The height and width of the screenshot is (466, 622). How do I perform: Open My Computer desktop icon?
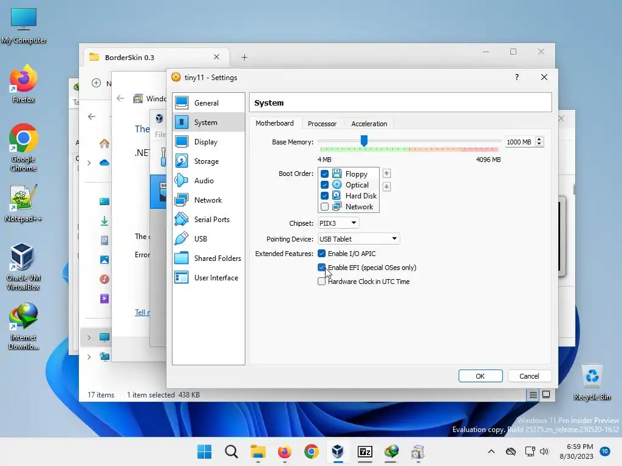tap(24, 25)
